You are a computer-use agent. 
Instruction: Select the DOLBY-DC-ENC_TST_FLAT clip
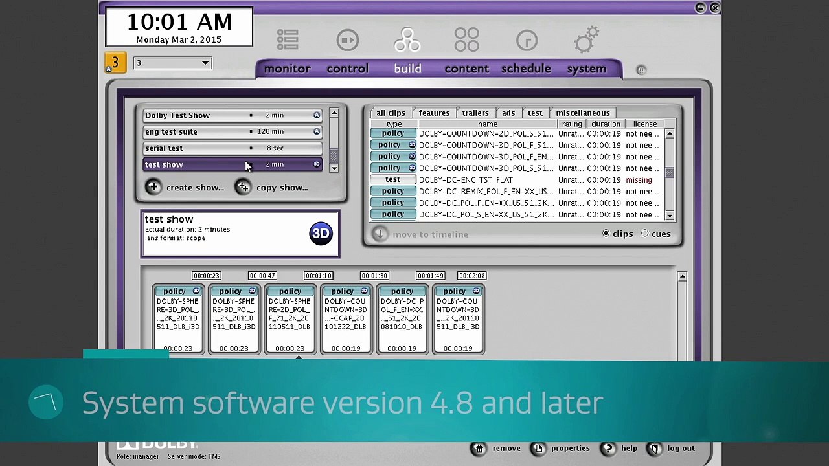(x=517, y=180)
